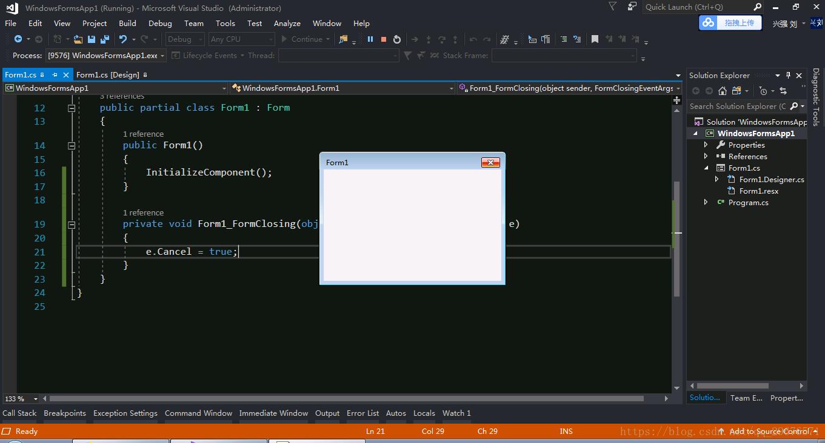Open the Debug menu
This screenshot has width=825, height=443.
point(160,23)
